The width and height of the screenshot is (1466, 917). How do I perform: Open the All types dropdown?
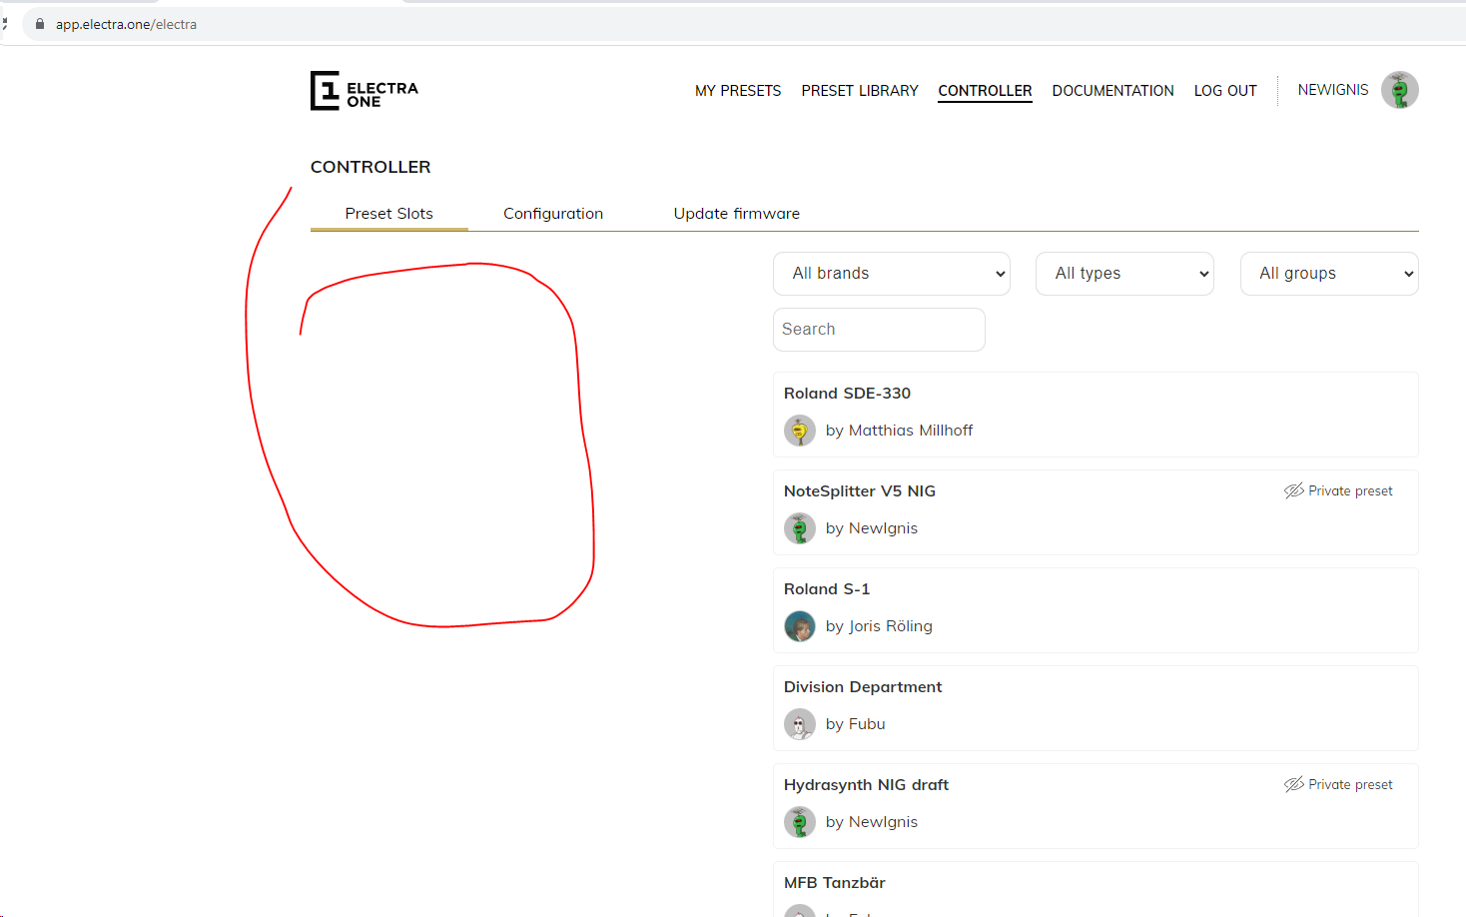coord(1125,274)
